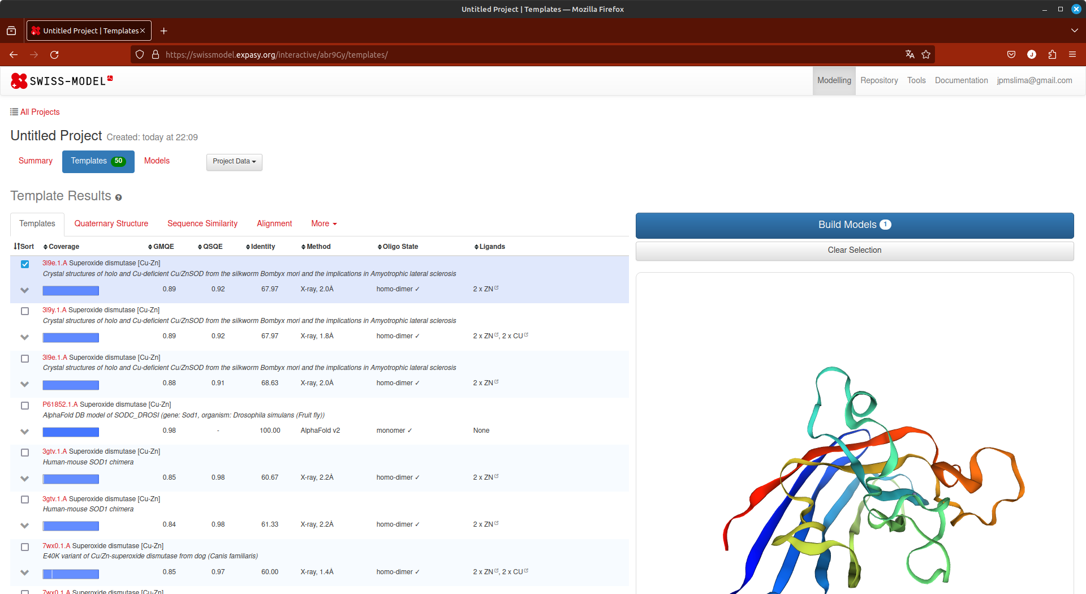The height and width of the screenshot is (594, 1086).
Task: Open the Project Data dropdown
Action: 234,162
